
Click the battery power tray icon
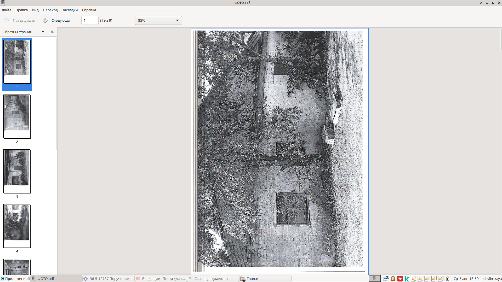point(448,279)
